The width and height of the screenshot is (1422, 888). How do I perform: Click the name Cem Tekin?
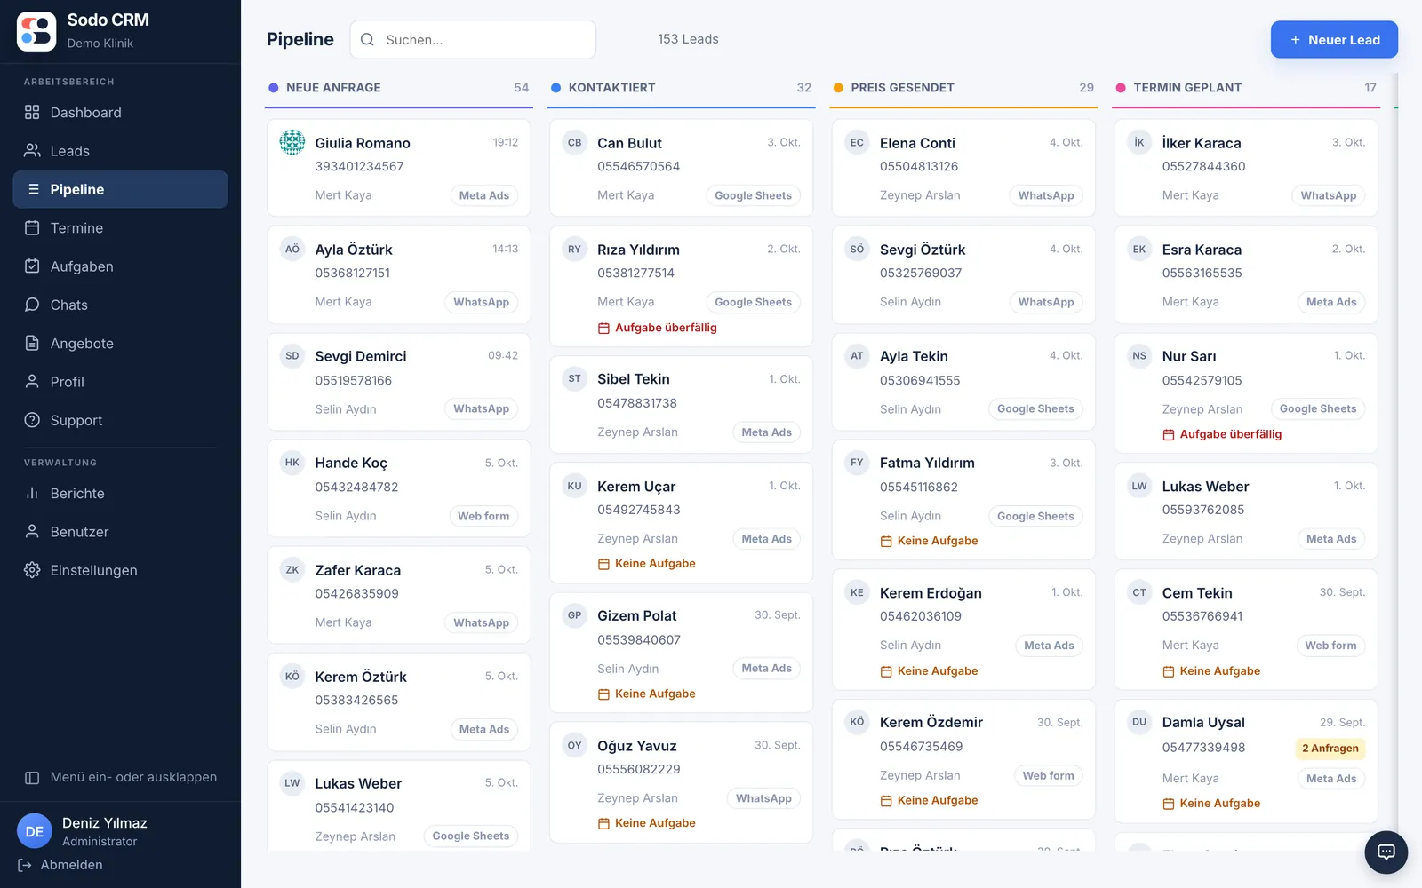coord(1197,593)
